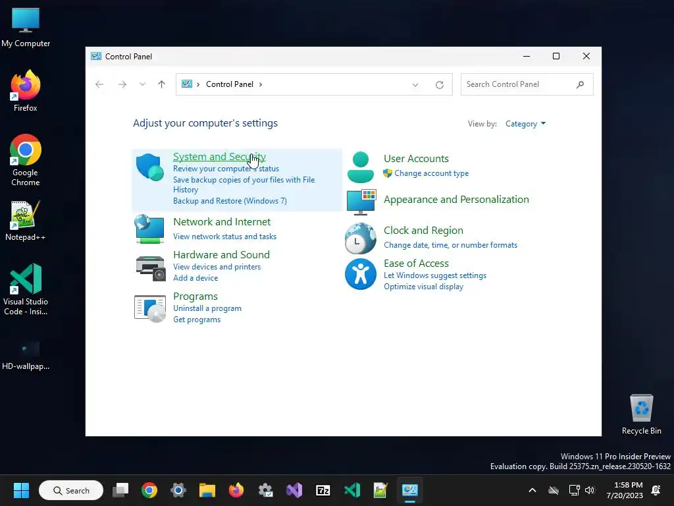Open the User Accounts heading link

416,158
